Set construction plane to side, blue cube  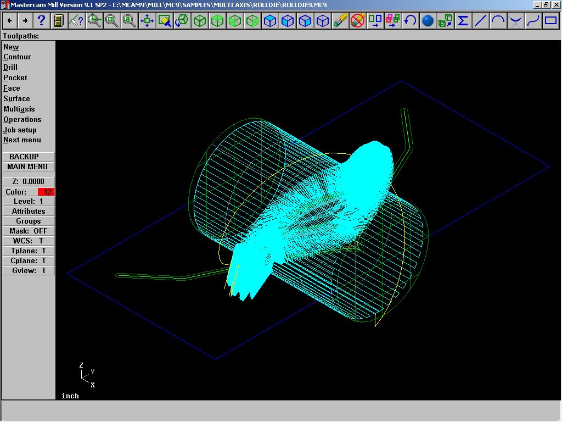pos(305,21)
